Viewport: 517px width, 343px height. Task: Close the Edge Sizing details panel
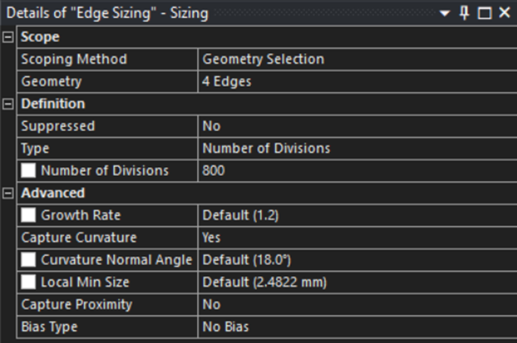[x=504, y=13]
